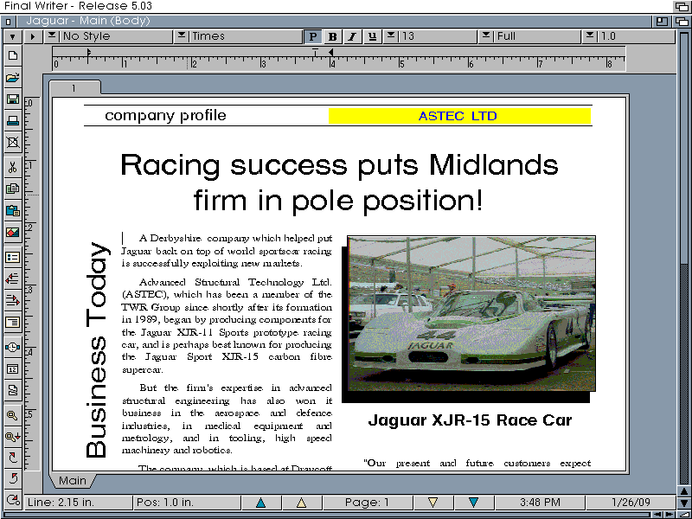Insert the time using the wristwatch icon
The image size is (692, 519).
point(12,348)
